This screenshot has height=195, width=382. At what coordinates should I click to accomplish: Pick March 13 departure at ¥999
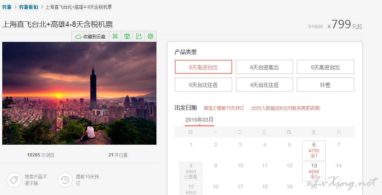[314, 171]
